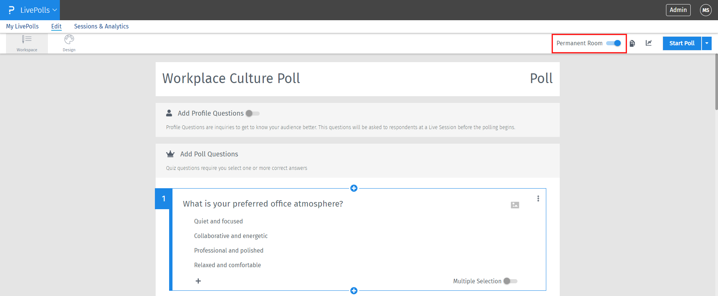Screen dimensions: 718x296
Task: Add question below using bottom plus circle
Action: coord(354,291)
